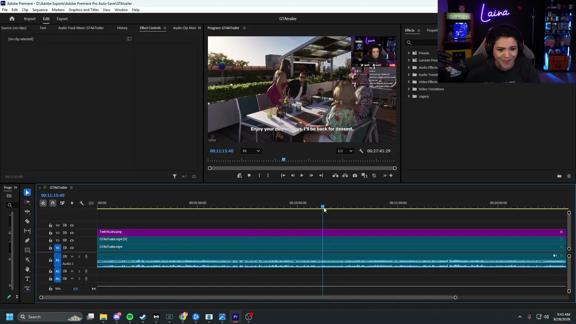This screenshot has height=324, width=576.
Task: Create new bin in Effects panel
Action: click(x=559, y=176)
